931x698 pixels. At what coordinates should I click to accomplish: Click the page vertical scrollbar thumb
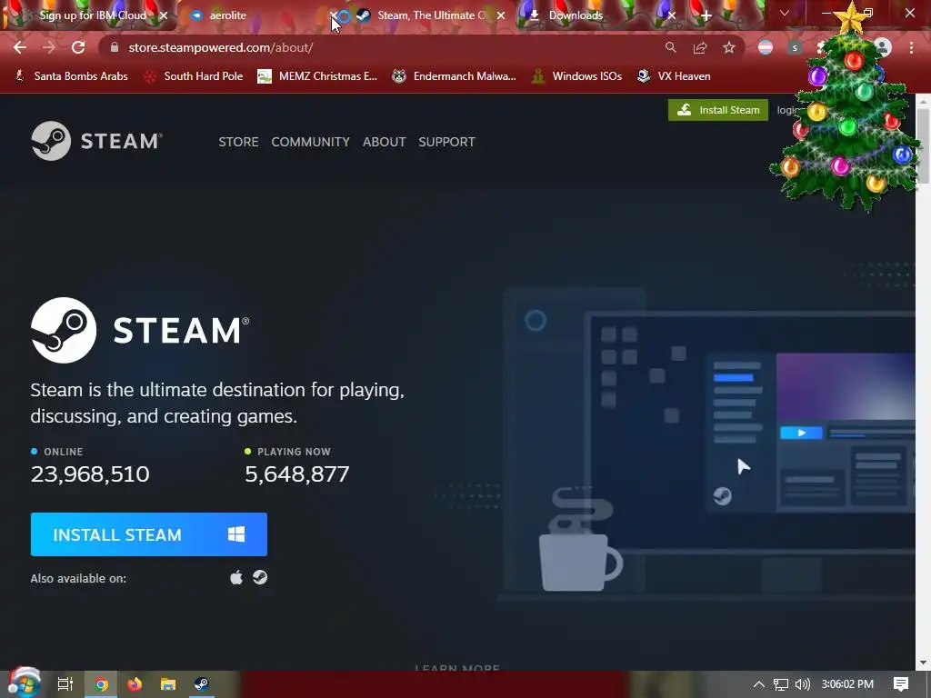[924, 145]
